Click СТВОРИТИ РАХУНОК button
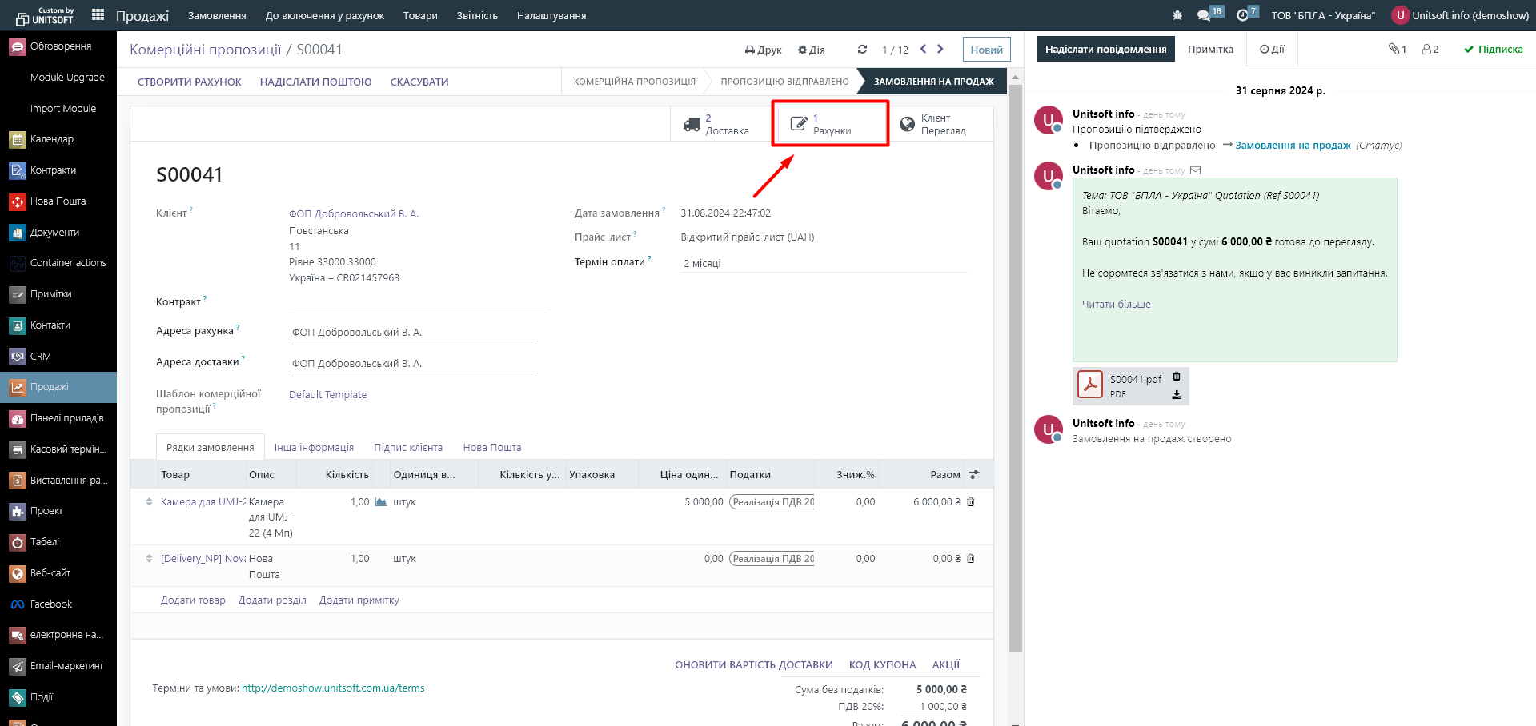Image resolution: width=1536 pixels, height=726 pixels. point(190,82)
